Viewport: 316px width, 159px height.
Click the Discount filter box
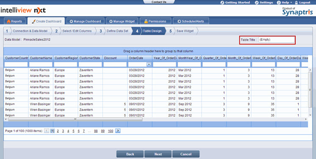point(115,64)
